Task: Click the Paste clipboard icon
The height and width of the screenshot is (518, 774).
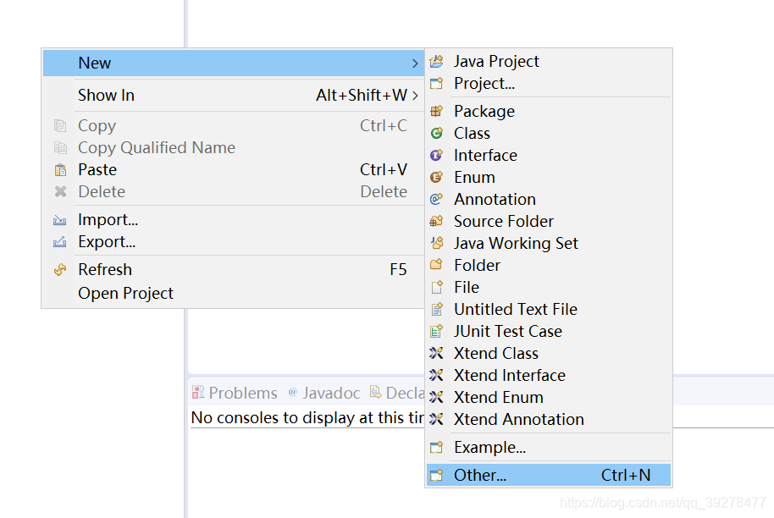Action: [x=60, y=170]
